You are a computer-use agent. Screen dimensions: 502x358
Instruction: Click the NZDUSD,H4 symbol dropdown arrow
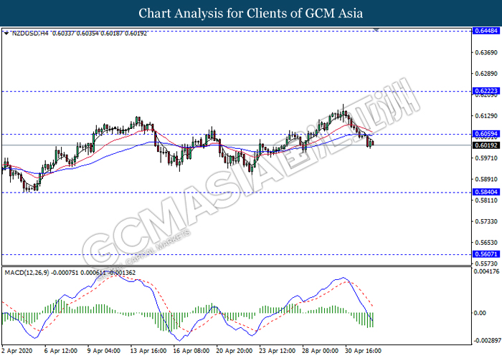(6, 33)
